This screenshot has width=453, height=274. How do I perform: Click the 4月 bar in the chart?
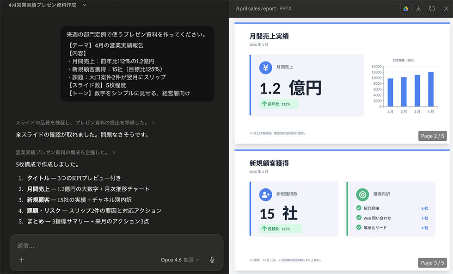(x=430, y=89)
